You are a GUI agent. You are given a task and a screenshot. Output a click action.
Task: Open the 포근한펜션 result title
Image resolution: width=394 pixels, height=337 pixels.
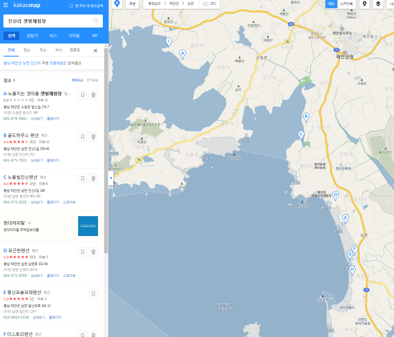(x=19, y=251)
